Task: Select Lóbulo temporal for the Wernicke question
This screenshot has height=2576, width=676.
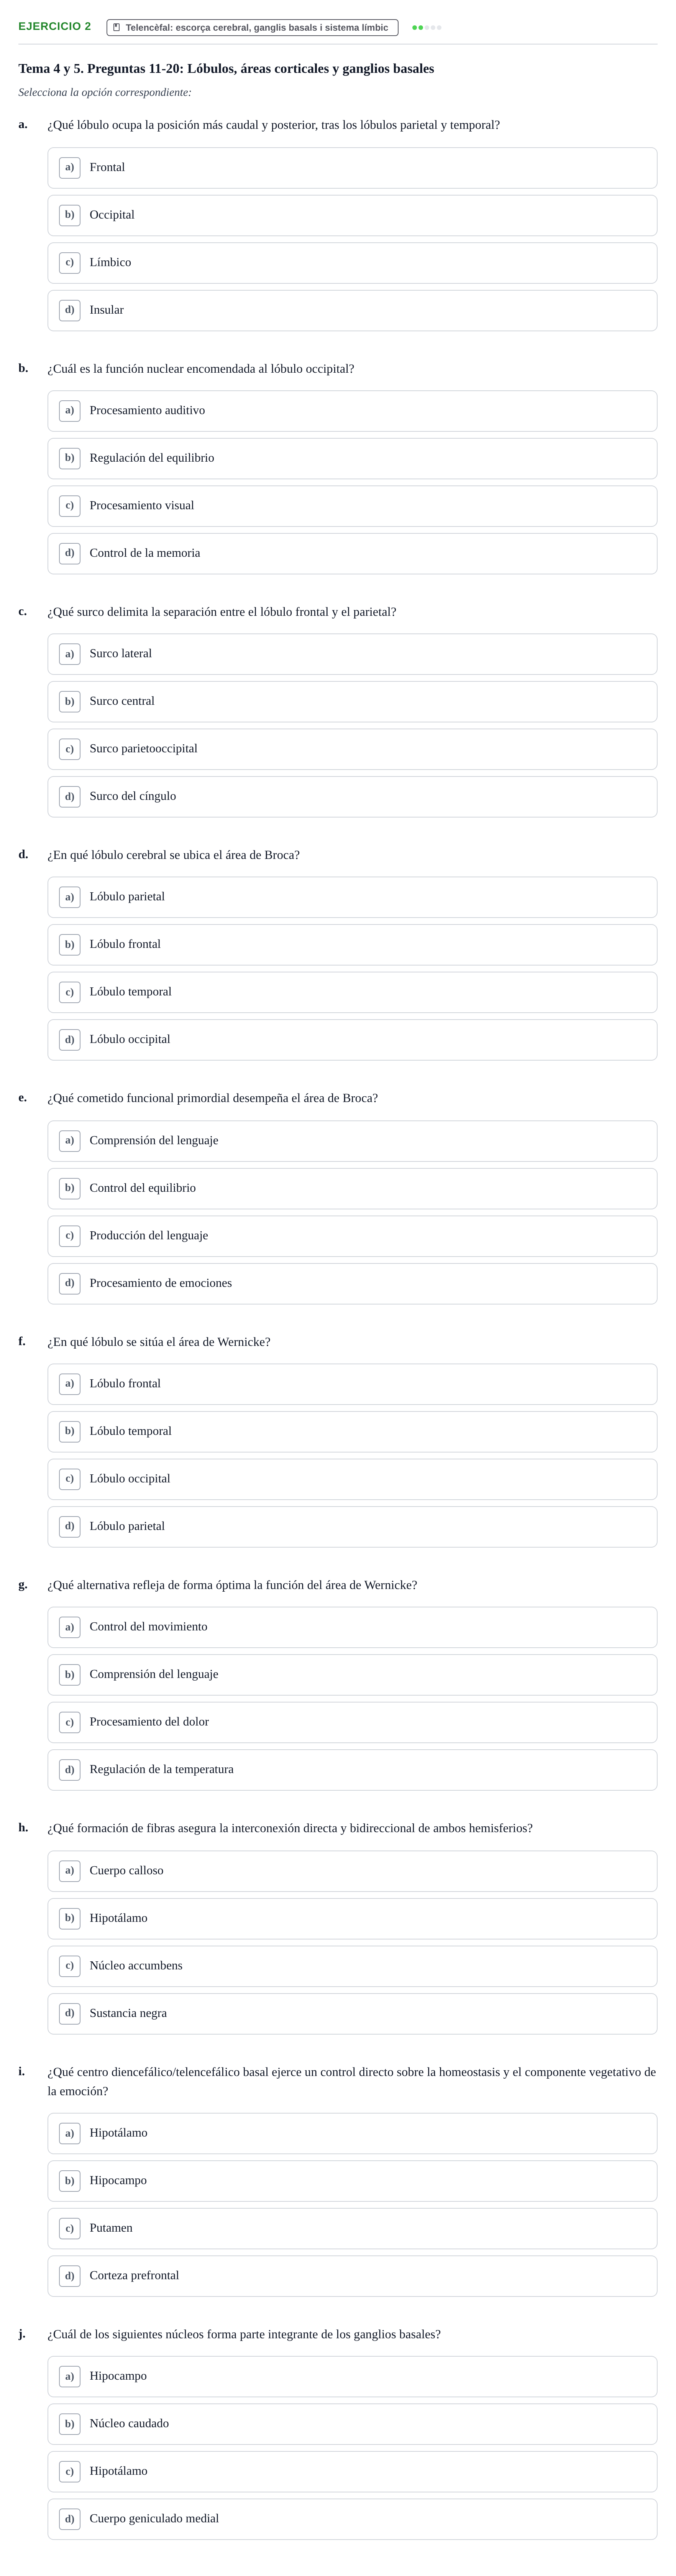Action: 352,1431
